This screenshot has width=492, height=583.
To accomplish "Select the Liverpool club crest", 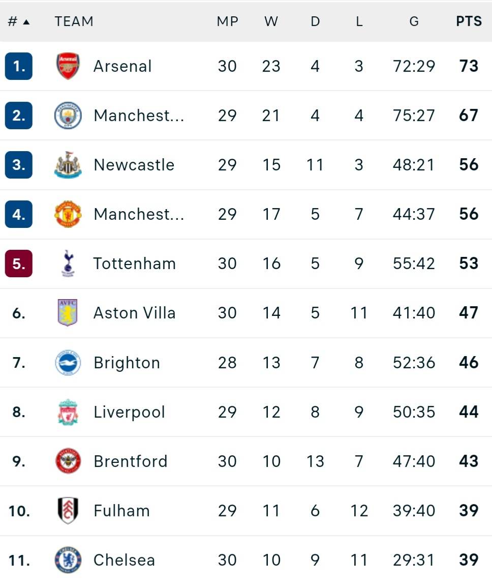I will 68,412.
